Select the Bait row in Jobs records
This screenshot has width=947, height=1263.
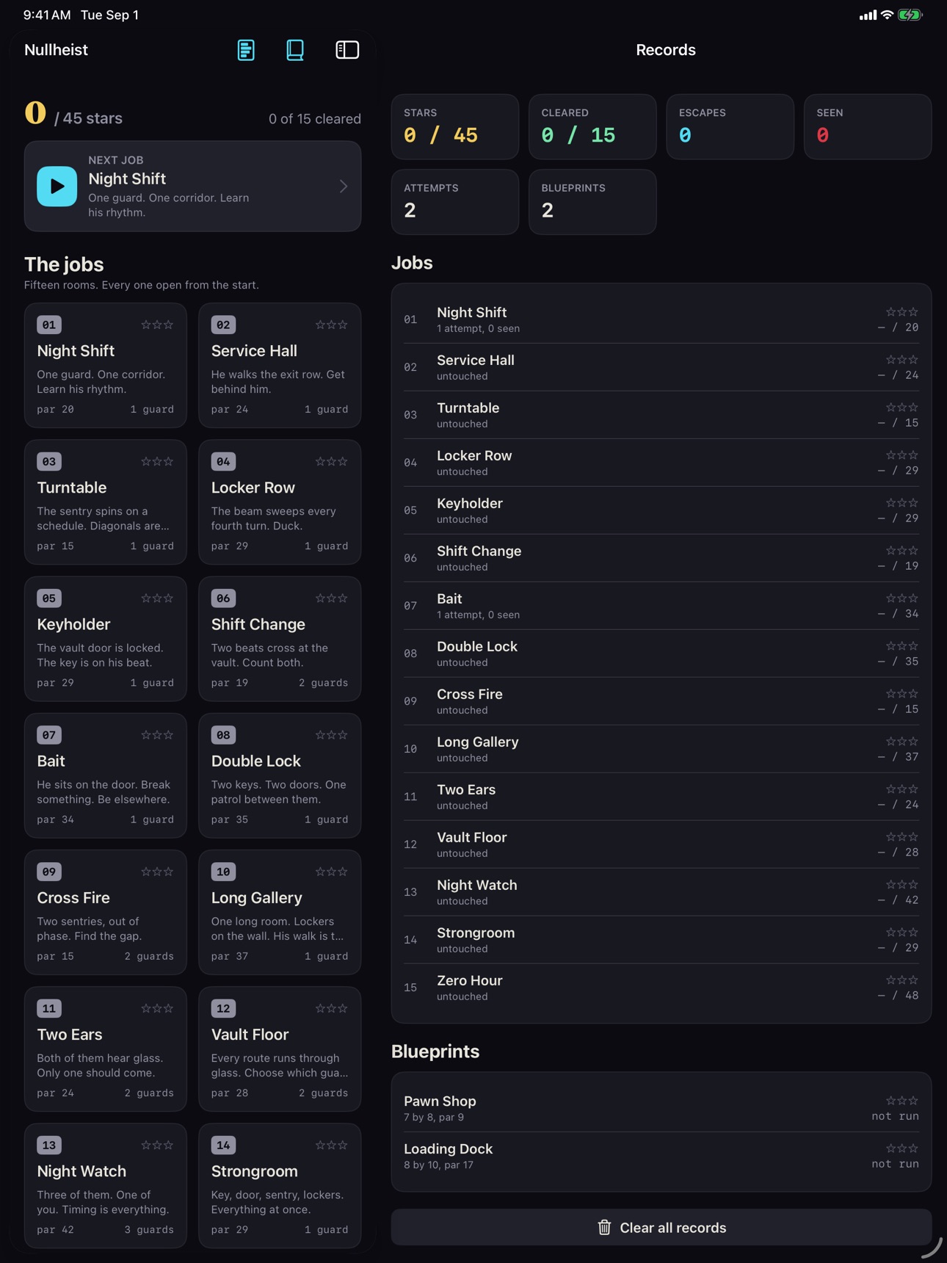[x=661, y=606]
